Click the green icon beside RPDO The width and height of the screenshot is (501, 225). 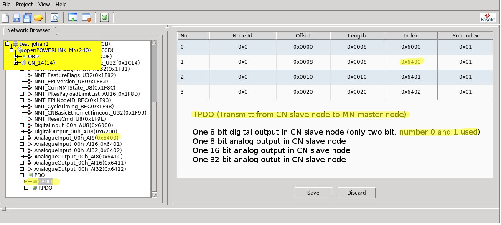coord(35,188)
